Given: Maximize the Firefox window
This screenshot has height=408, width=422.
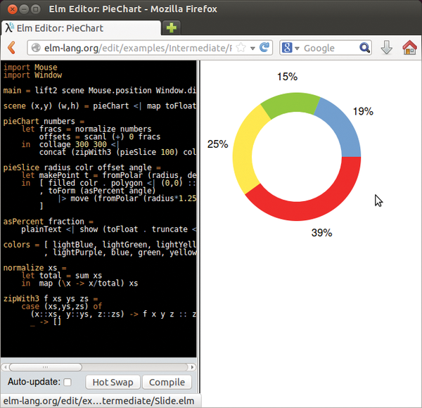Looking at the screenshot, I should [x=36, y=9].
